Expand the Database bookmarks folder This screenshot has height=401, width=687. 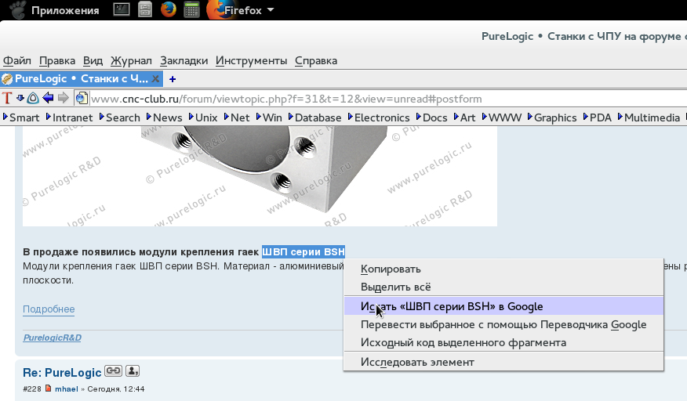click(x=314, y=117)
